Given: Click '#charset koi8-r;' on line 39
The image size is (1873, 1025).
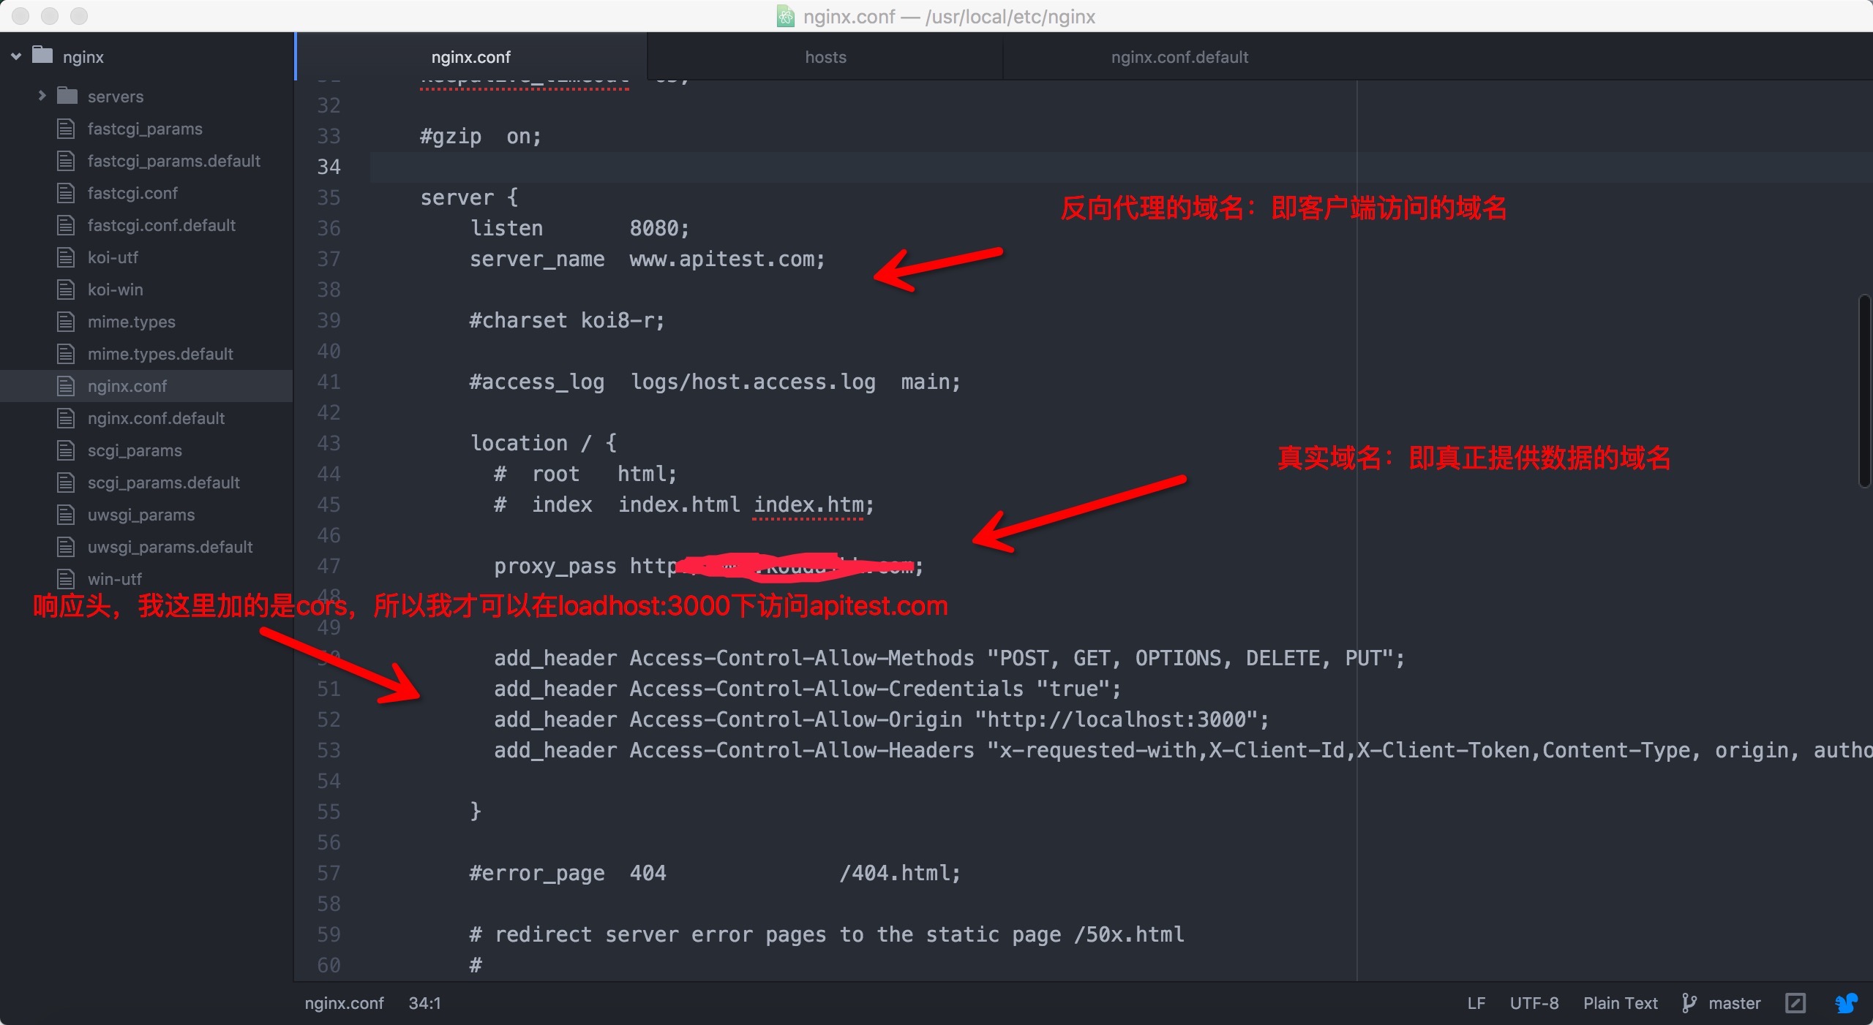Looking at the screenshot, I should click(567, 321).
